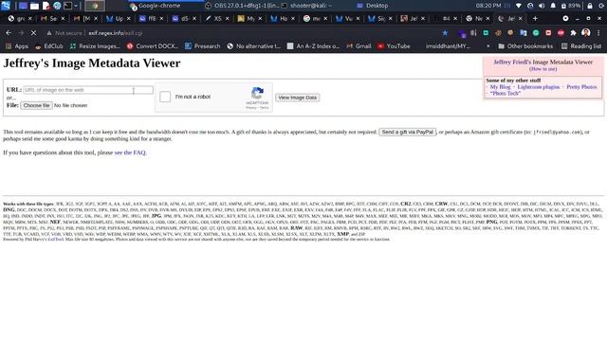Viewport: 607px width, 341px height.
Task: Open the Lightroom plugins link
Action: (538, 87)
